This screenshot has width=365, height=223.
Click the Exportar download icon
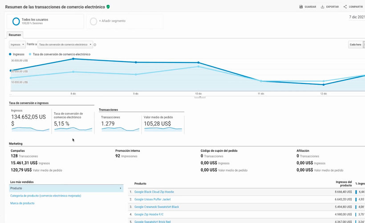[x=322, y=7]
